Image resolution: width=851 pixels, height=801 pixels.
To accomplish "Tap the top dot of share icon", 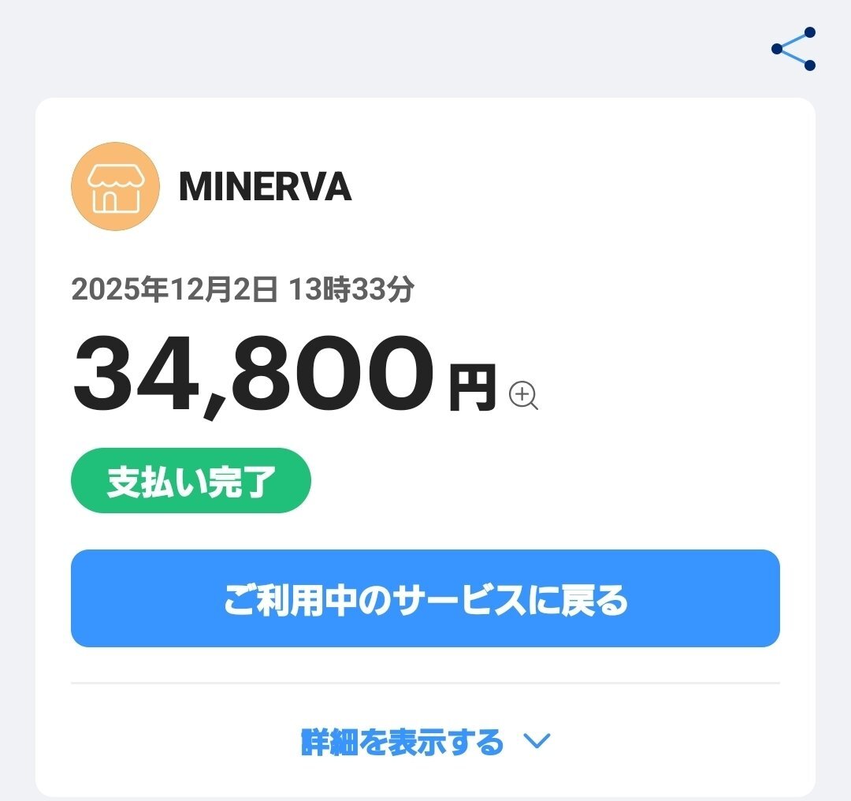I will tap(810, 32).
